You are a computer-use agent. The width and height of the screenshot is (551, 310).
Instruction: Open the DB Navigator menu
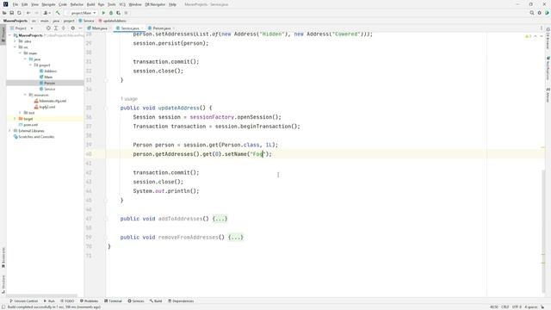coord(155,4)
